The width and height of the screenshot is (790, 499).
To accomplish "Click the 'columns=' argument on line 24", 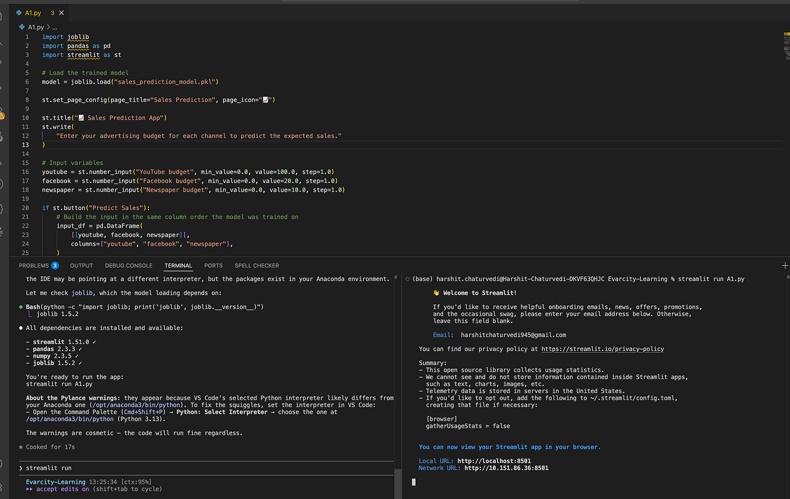I will coord(85,244).
